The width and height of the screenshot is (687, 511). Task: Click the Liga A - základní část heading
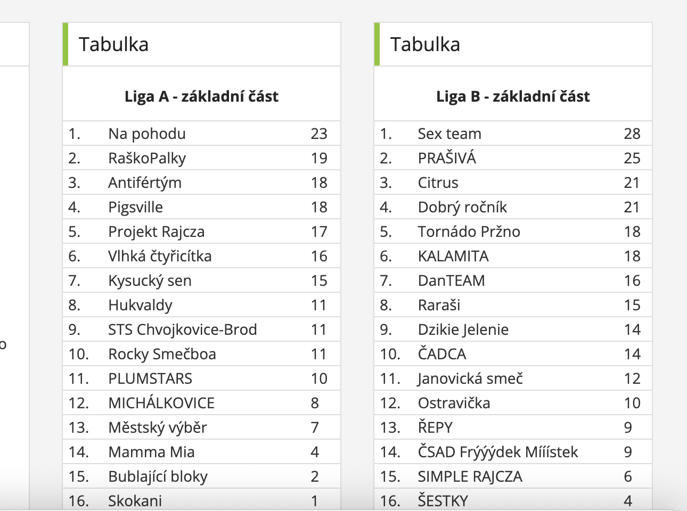click(x=201, y=96)
